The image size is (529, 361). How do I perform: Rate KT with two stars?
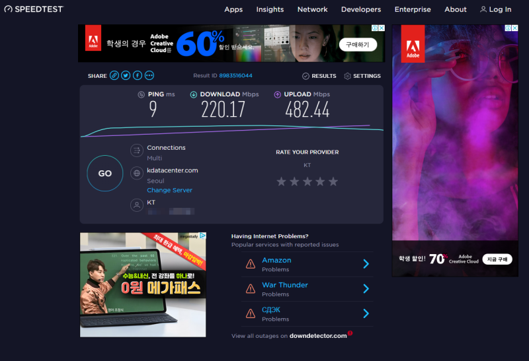pos(294,181)
